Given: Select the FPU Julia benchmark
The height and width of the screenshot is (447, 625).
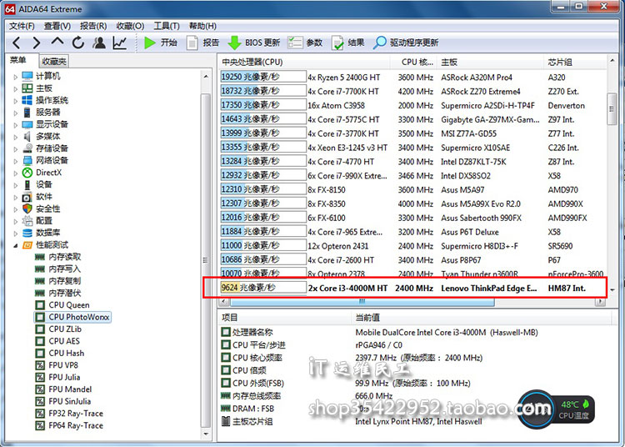Looking at the screenshot, I should pos(57,377).
